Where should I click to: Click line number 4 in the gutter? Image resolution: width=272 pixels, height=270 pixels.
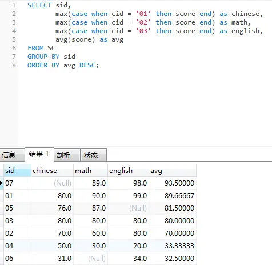tap(14, 31)
